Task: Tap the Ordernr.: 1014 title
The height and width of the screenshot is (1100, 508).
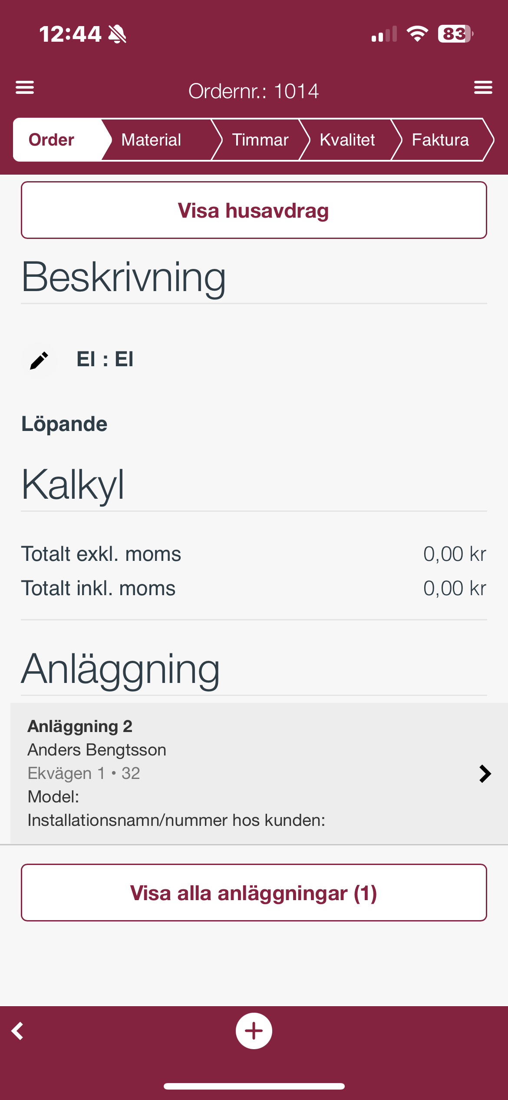Action: point(254,91)
